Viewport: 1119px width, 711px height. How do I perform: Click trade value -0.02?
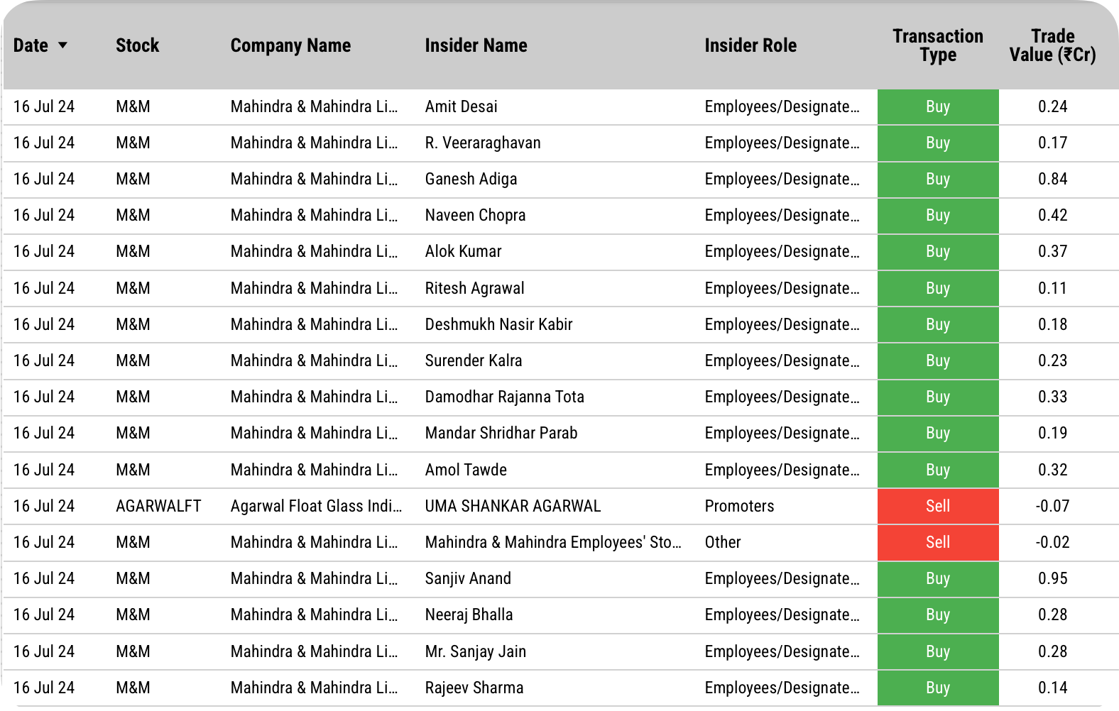[1052, 542]
